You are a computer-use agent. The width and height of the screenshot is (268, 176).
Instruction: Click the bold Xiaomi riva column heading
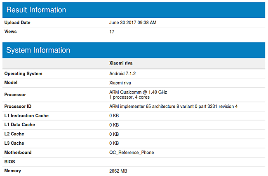pos(121,63)
